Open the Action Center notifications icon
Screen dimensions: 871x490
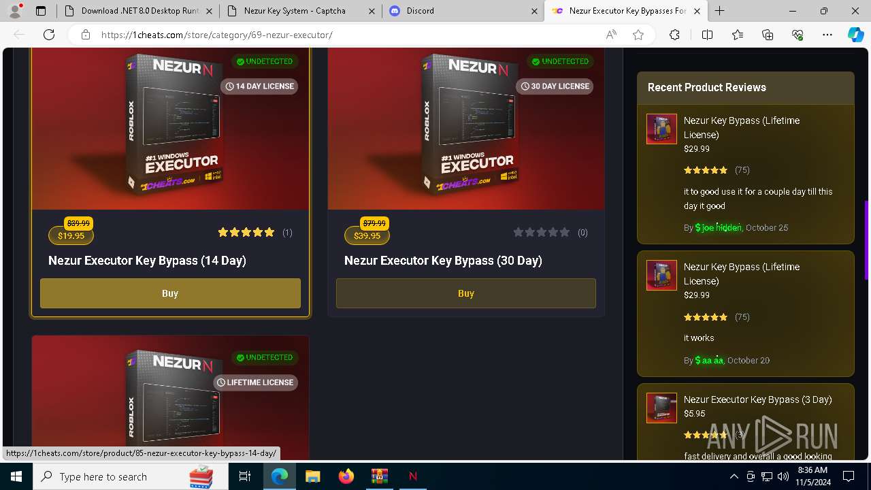849,476
